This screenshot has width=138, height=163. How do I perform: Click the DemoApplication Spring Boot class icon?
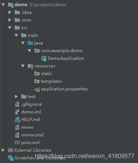pos(44,58)
